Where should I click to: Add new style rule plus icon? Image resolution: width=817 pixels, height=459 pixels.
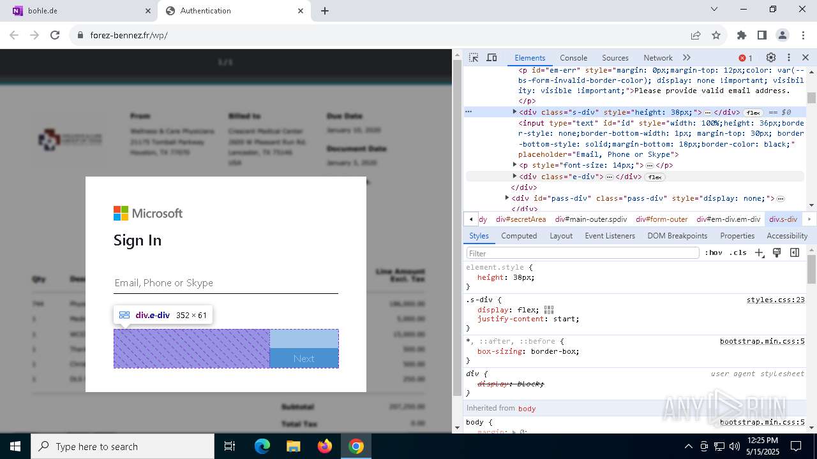[759, 252]
